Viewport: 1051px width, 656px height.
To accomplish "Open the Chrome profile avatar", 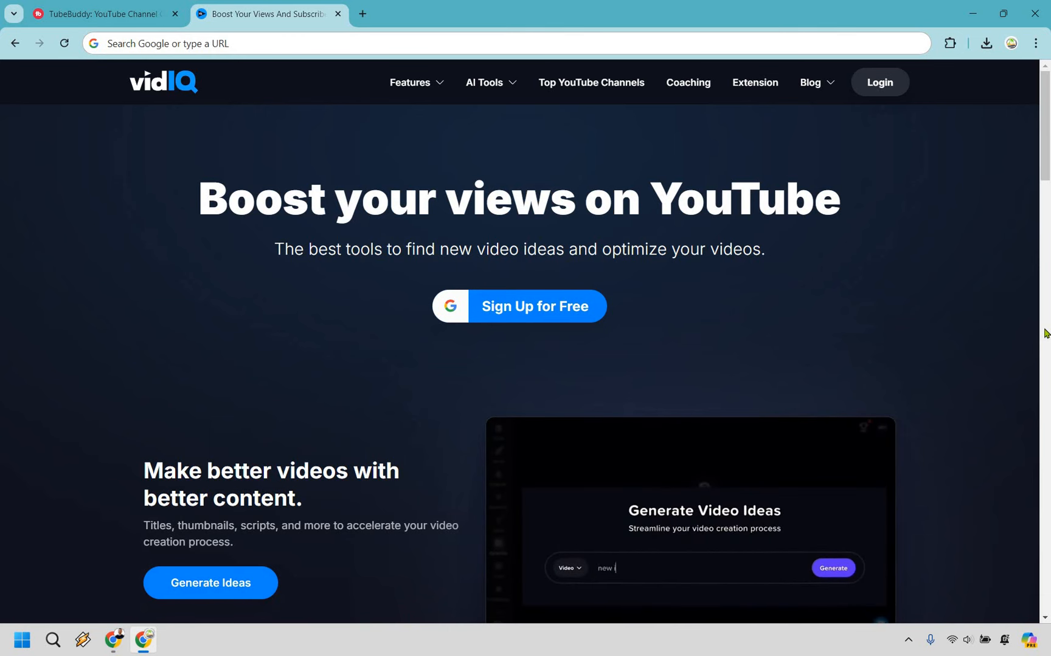I will point(1011,43).
